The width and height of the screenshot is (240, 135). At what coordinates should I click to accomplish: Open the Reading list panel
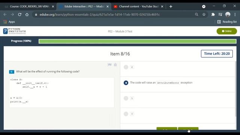point(227,22)
